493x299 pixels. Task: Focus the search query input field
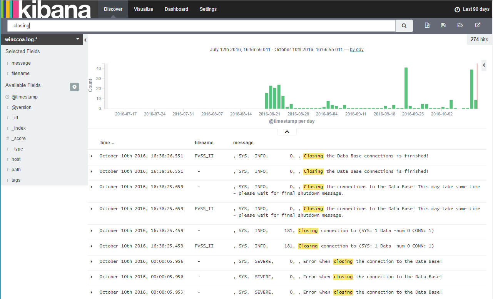[x=202, y=26]
